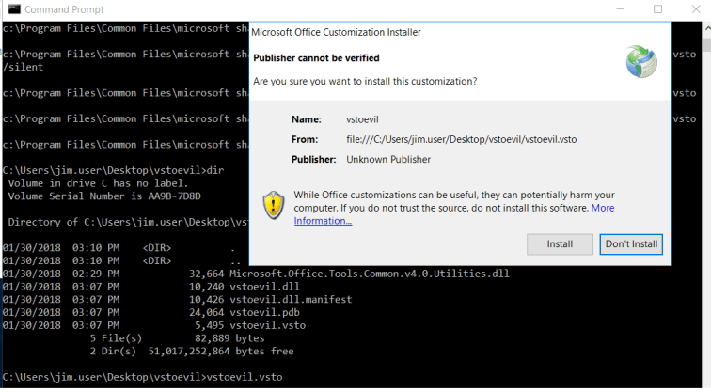This screenshot has width=711, height=392.
Task: Click the Unknown Publisher text
Action: 388,159
